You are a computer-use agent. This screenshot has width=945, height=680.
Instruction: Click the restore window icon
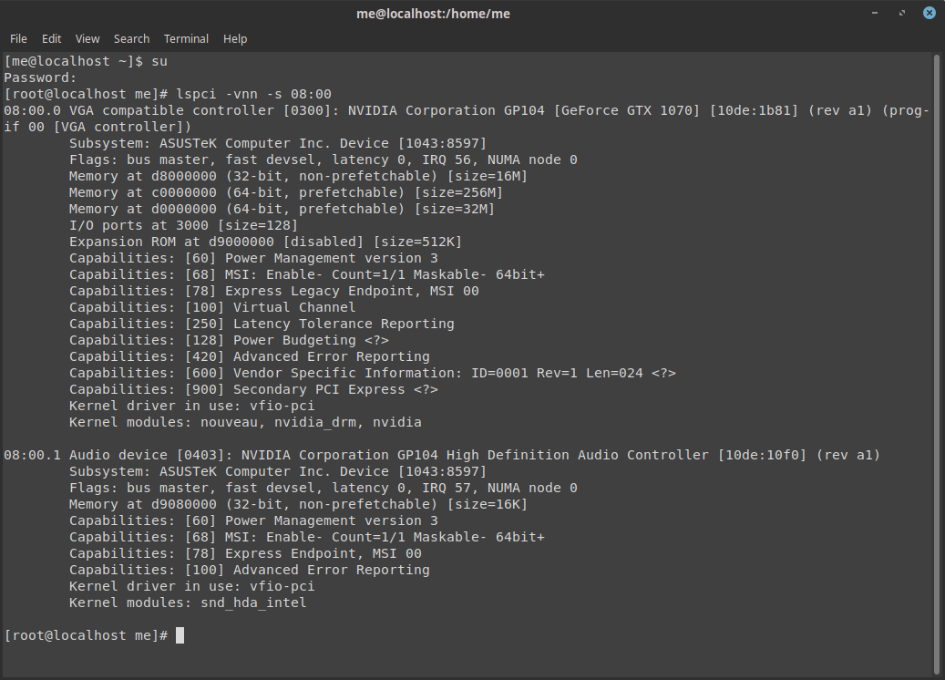click(901, 13)
